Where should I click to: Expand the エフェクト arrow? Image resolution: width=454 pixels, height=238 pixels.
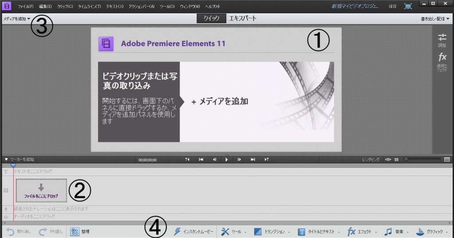click(x=376, y=232)
